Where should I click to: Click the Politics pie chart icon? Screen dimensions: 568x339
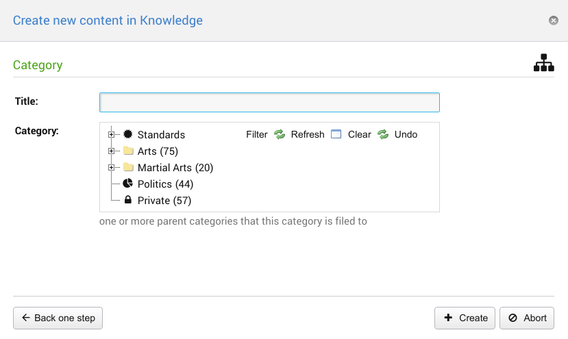click(127, 184)
